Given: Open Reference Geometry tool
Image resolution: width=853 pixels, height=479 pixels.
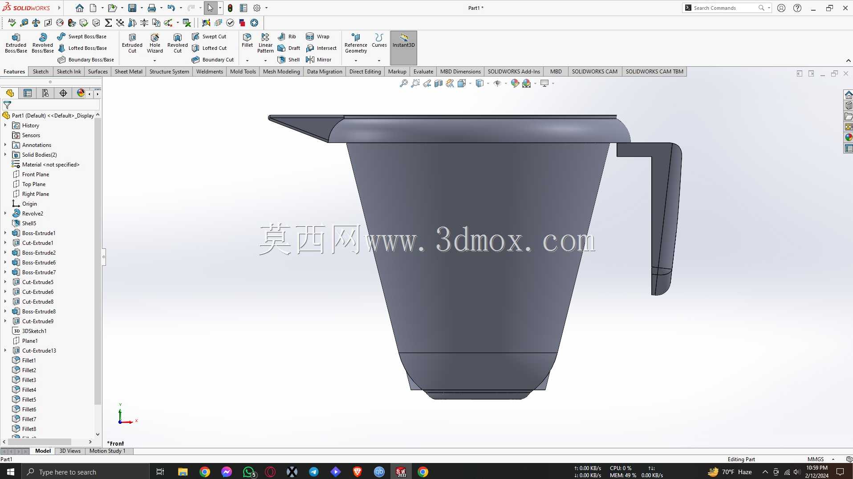Looking at the screenshot, I should coord(356,43).
